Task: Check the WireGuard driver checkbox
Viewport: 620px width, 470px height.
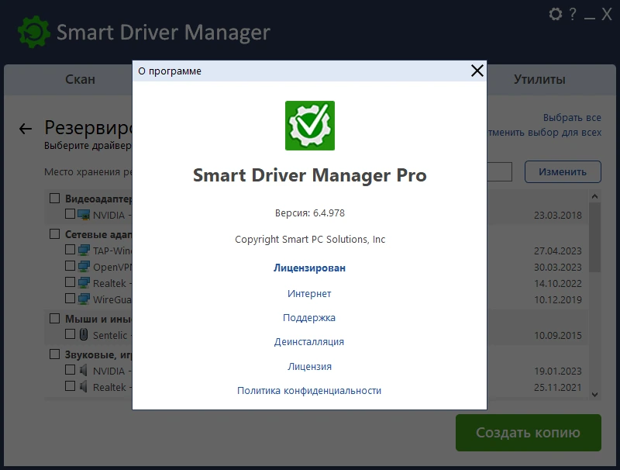Action: (70, 298)
